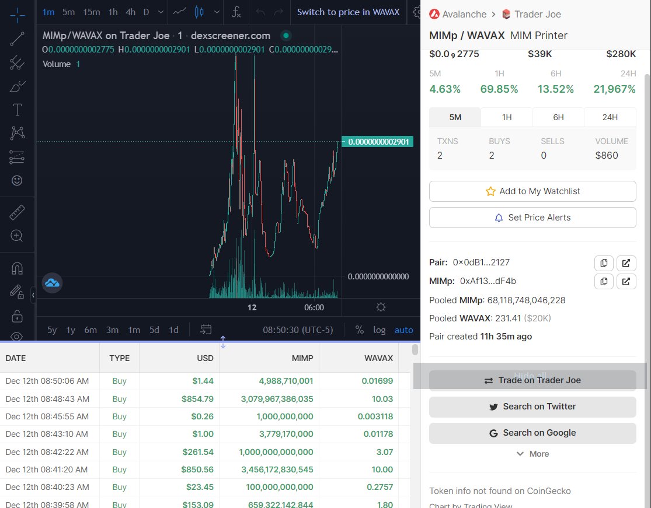
Task: Select the 15m chart interval
Action: click(91, 12)
